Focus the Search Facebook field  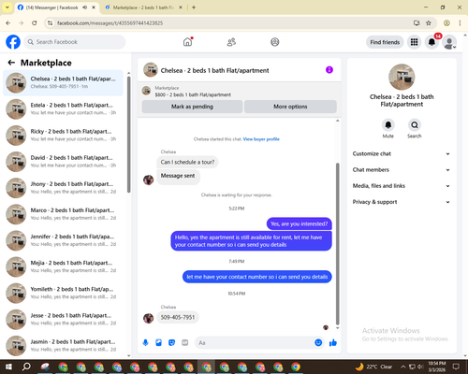pos(75,42)
